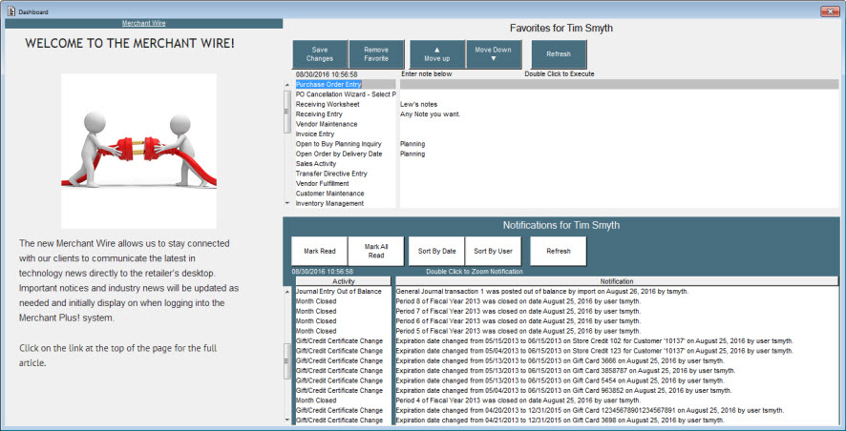Click the notifications scroll down arrow
The height and width of the screenshot is (431, 846).
287,420
